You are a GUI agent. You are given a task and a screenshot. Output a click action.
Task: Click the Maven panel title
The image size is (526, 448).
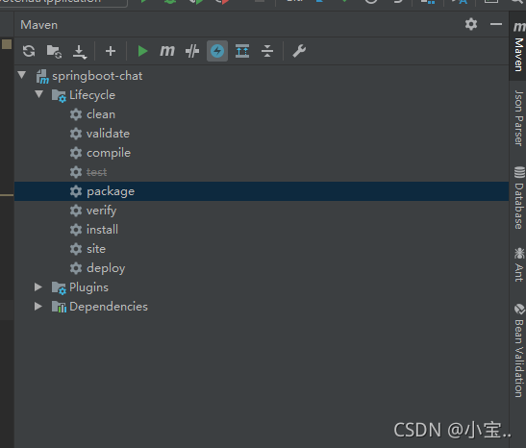point(38,25)
